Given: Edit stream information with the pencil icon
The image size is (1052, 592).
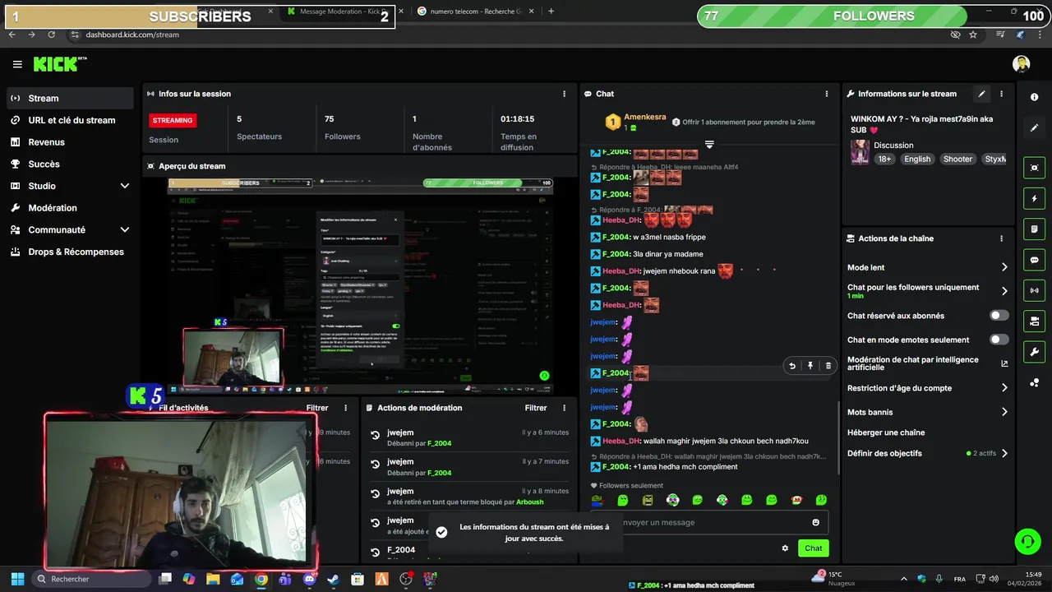Looking at the screenshot, I should (x=981, y=94).
